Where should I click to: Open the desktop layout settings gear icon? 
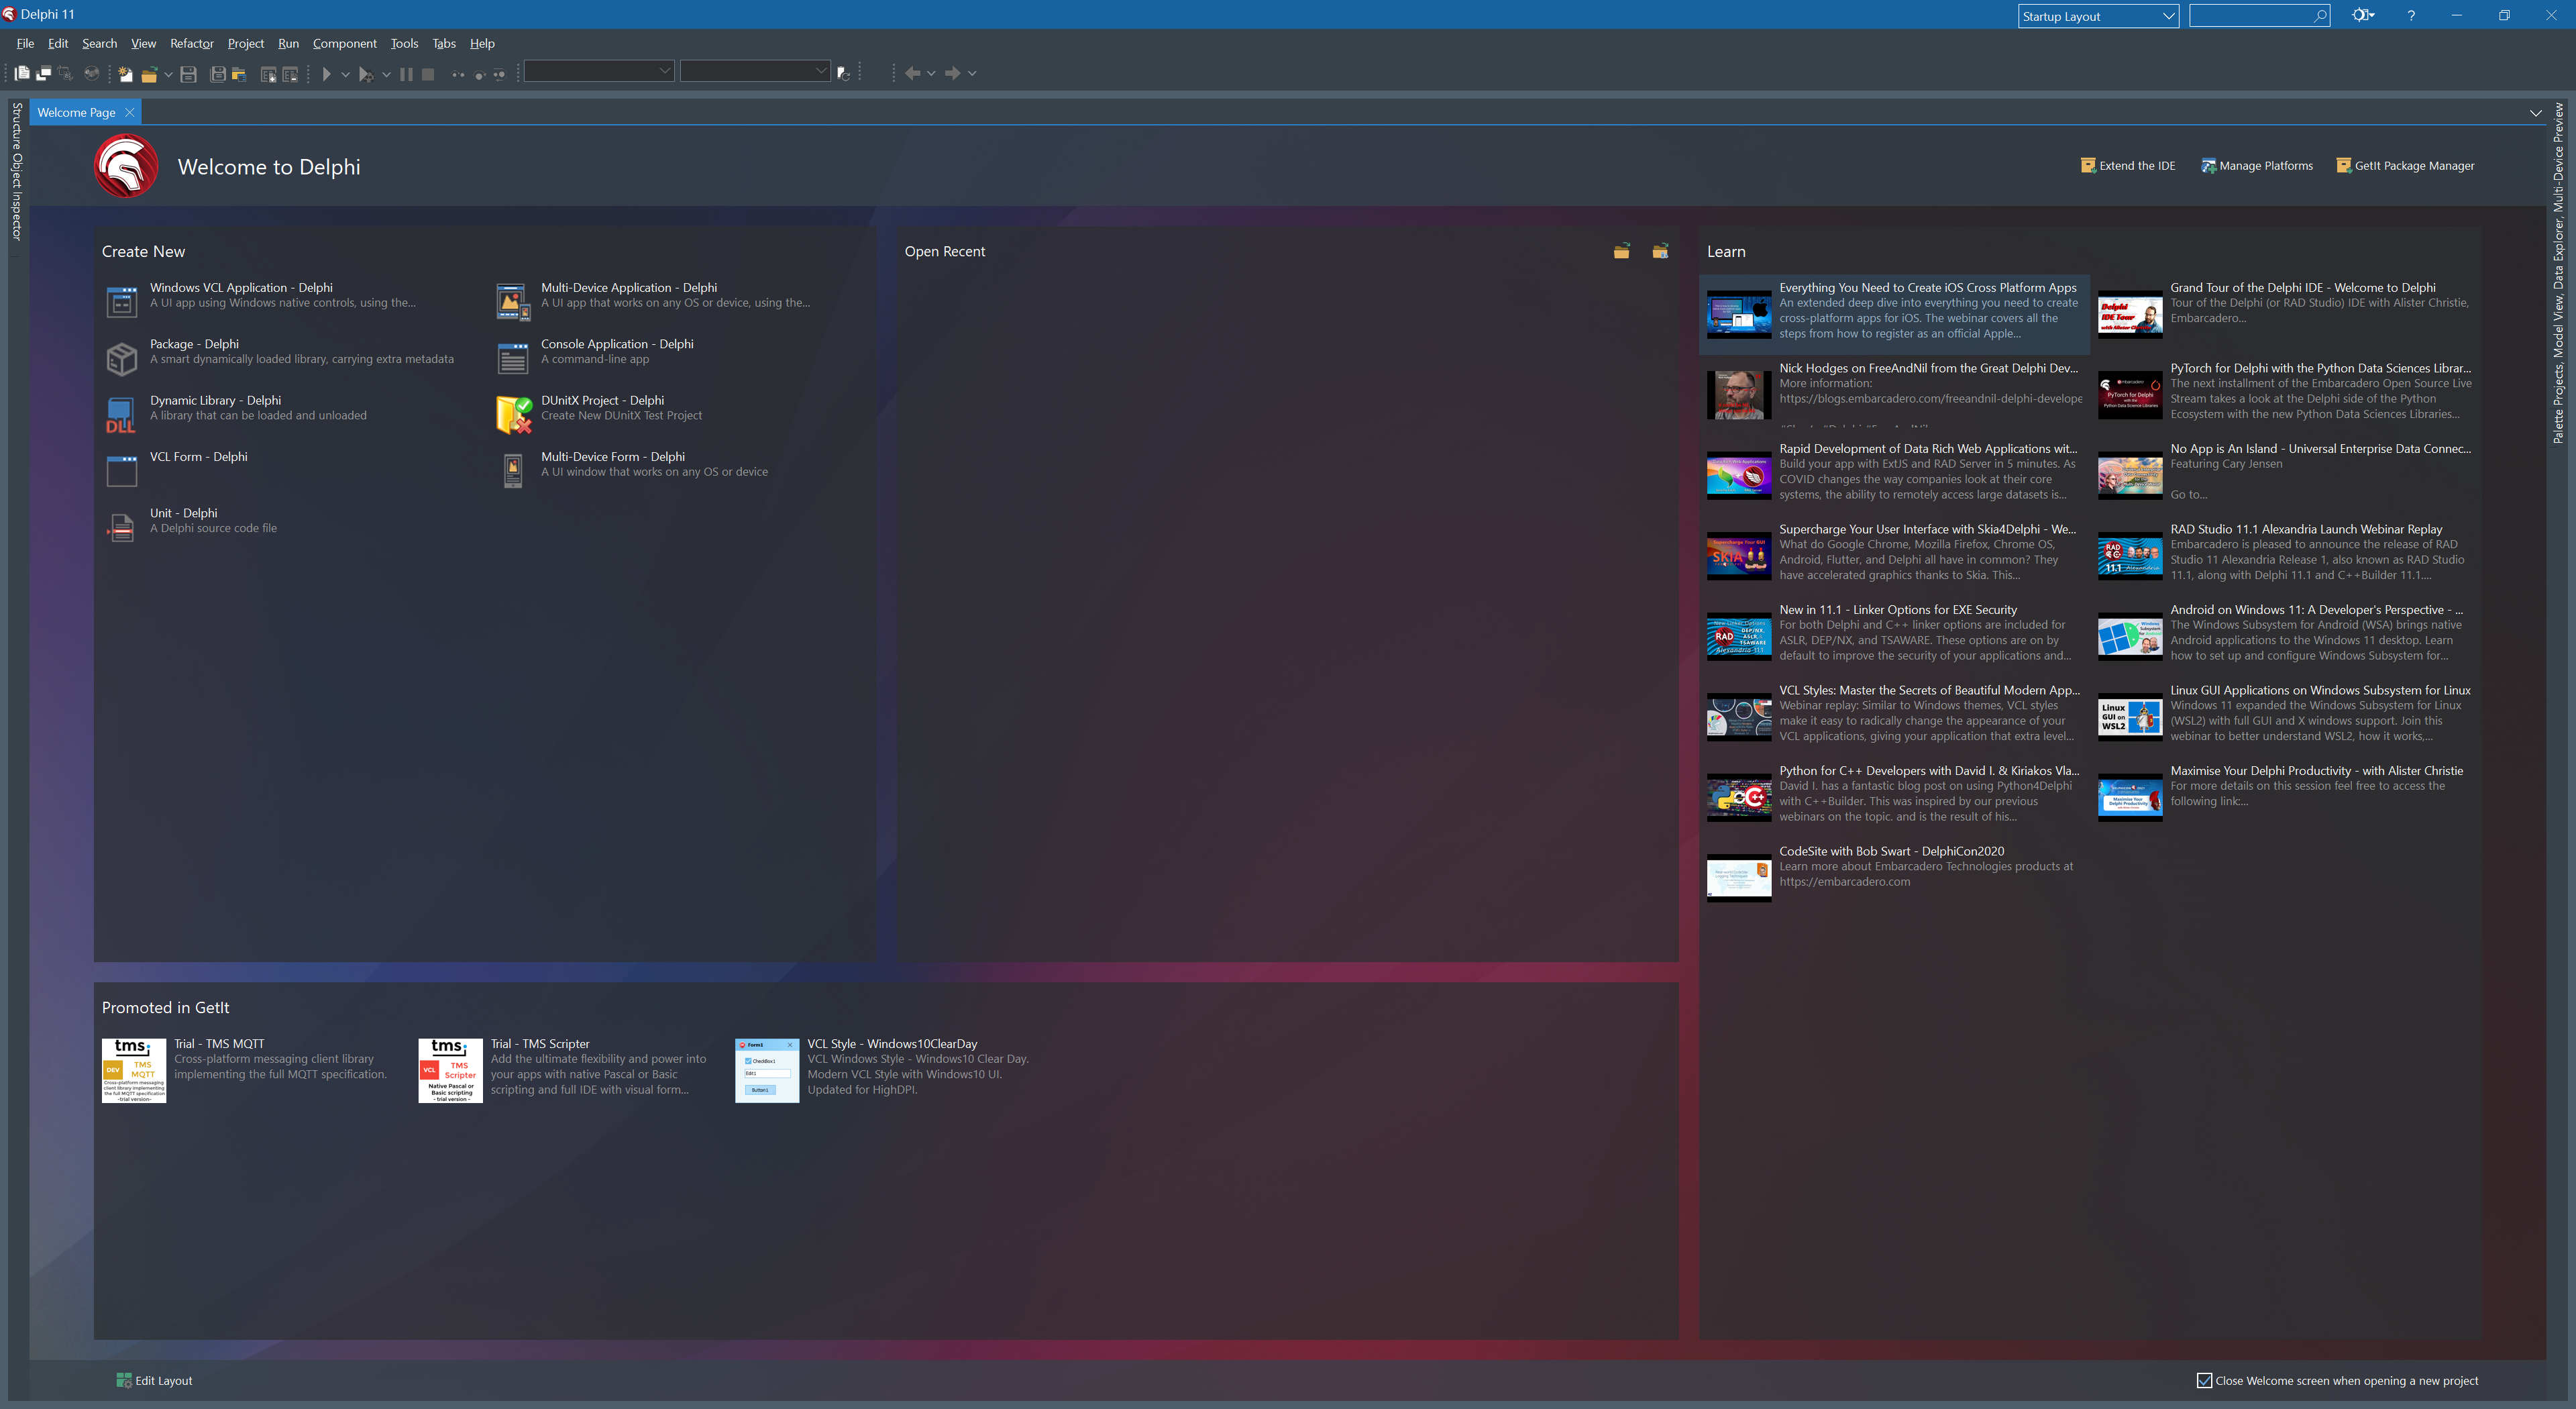pyautogui.click(x=2362, y=15)
